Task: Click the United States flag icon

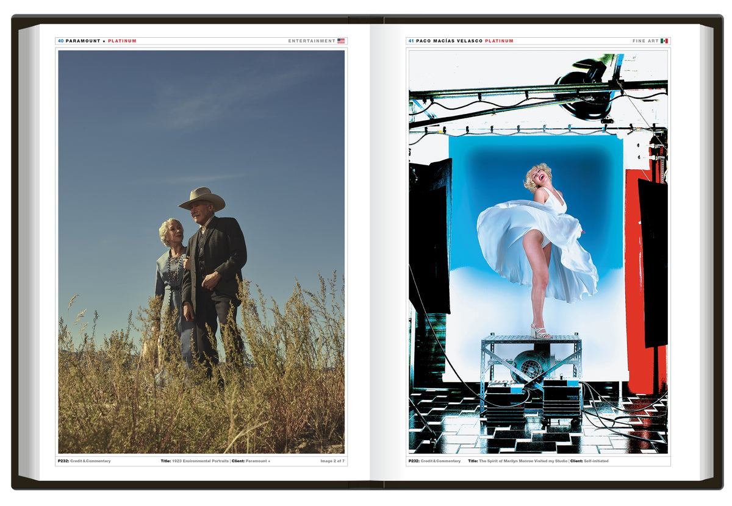Action: pos(341,41)
